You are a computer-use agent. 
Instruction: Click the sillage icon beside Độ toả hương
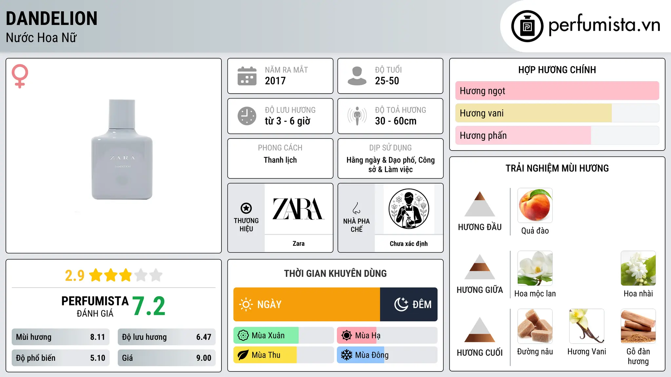(357, 116)
